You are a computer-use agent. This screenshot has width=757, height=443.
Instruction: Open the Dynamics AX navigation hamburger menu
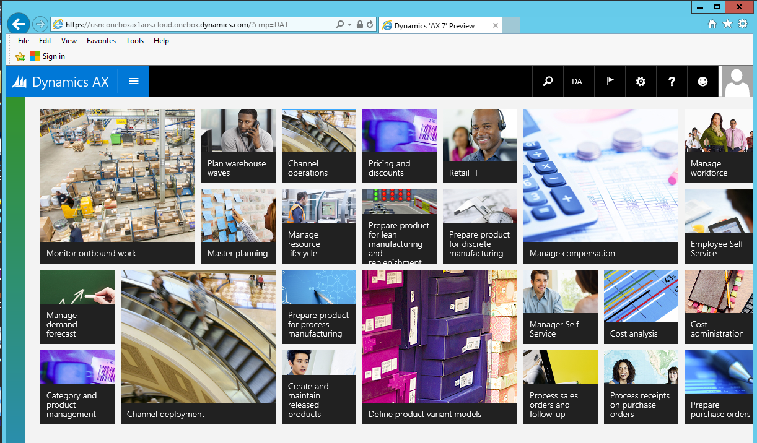click(134, 81)
